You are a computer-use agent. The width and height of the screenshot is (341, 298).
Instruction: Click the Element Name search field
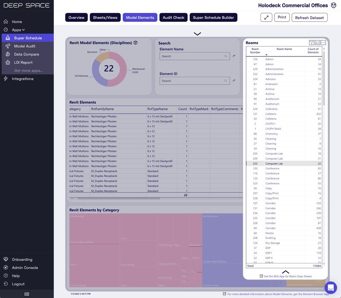(x=194, y=56)
